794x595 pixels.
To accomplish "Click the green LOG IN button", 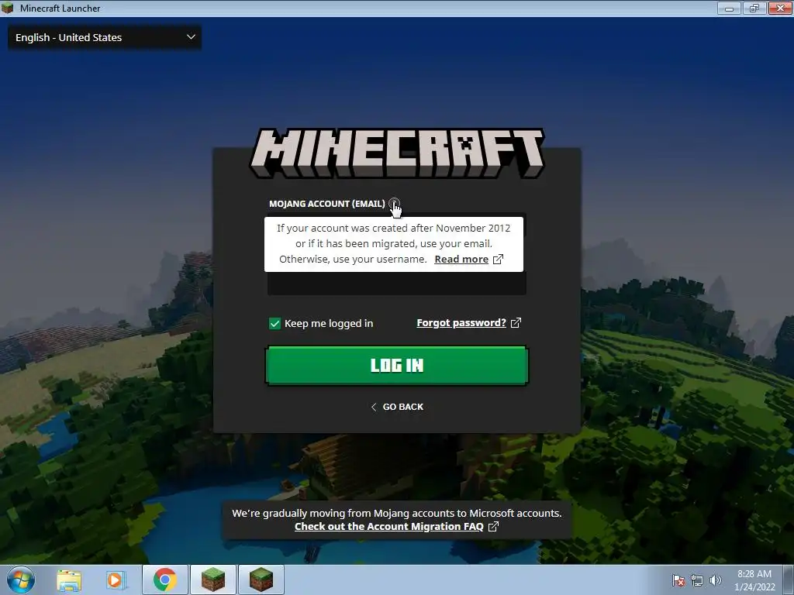I will tap(397, 366).
